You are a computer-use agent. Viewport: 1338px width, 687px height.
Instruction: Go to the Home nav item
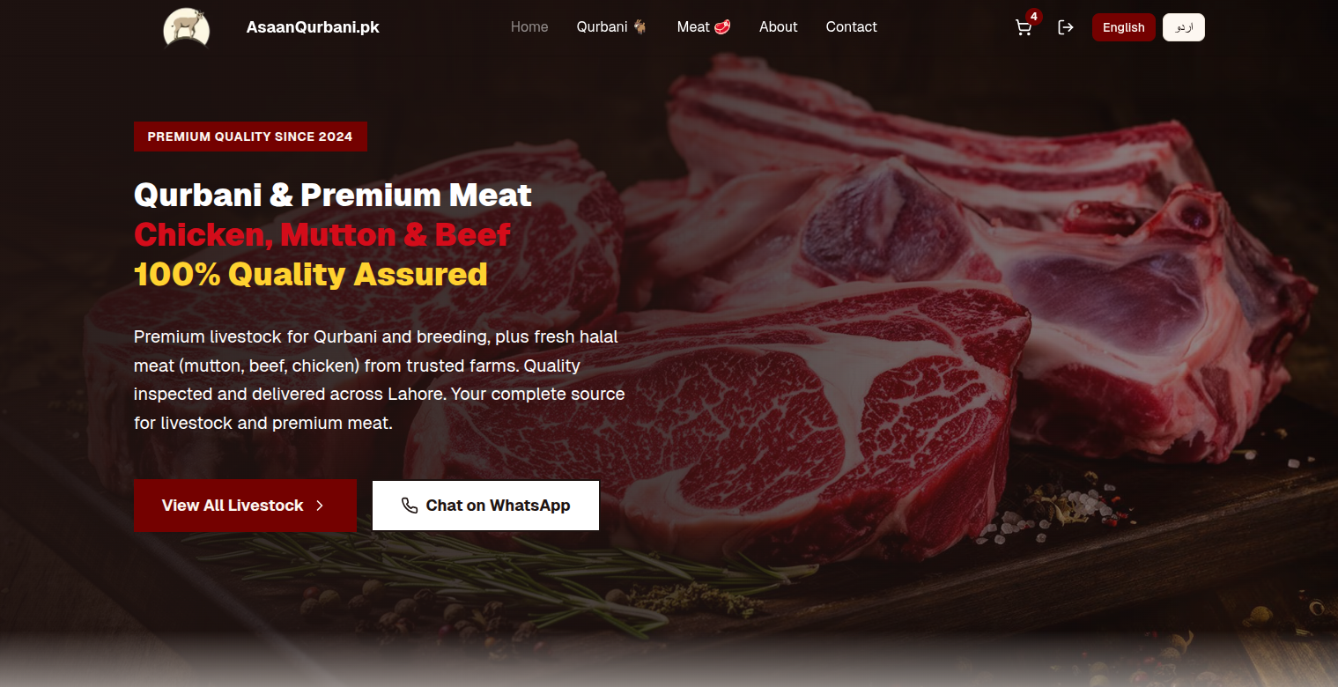point(529,27)
